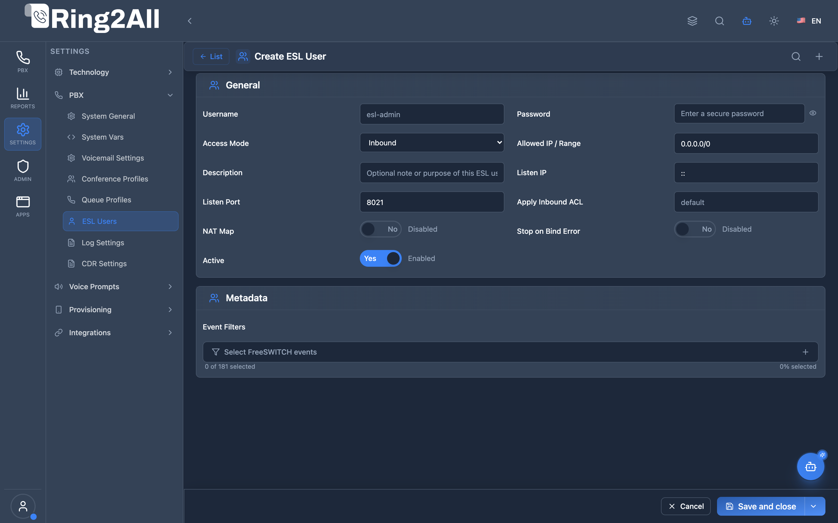Viewport: 838px width, 523px height.
Task: Open Queue Profiles menu item
Action: pyautogui.click(x=120, y=200)
